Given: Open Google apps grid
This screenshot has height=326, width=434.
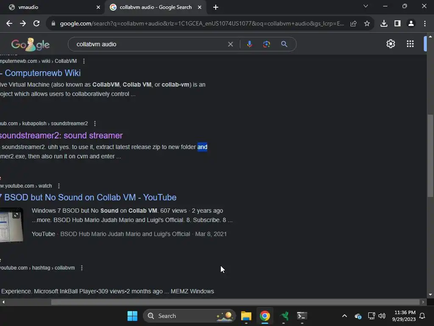Looking at the screenshot, I should click(410, 44).
